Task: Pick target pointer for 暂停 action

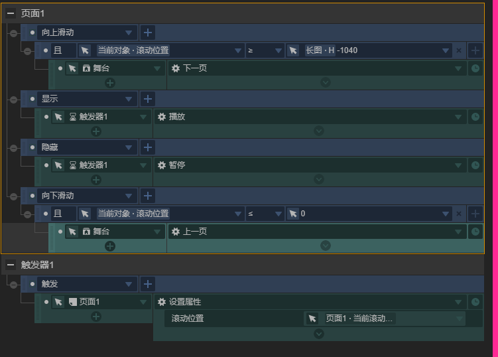Action: coord(58,165)
